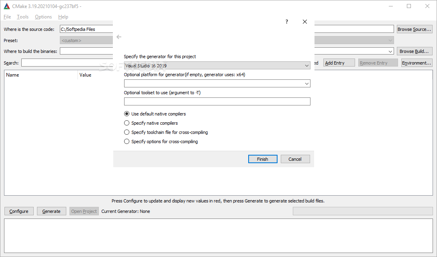
Task: Open the File menu
Action: point(7,17)
